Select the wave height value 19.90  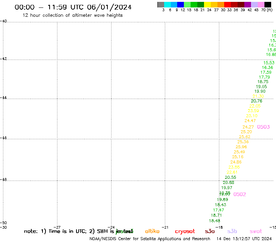(260, 91)
